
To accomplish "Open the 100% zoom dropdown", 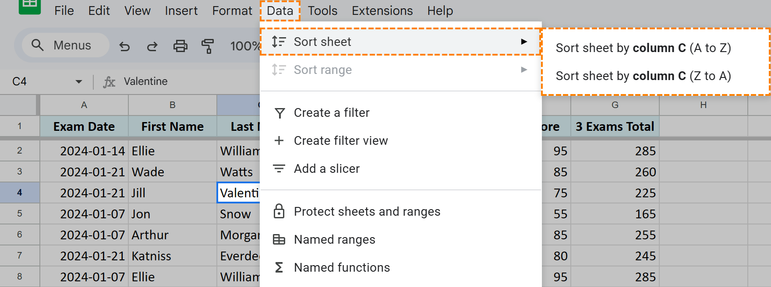I will coord(244,46).
